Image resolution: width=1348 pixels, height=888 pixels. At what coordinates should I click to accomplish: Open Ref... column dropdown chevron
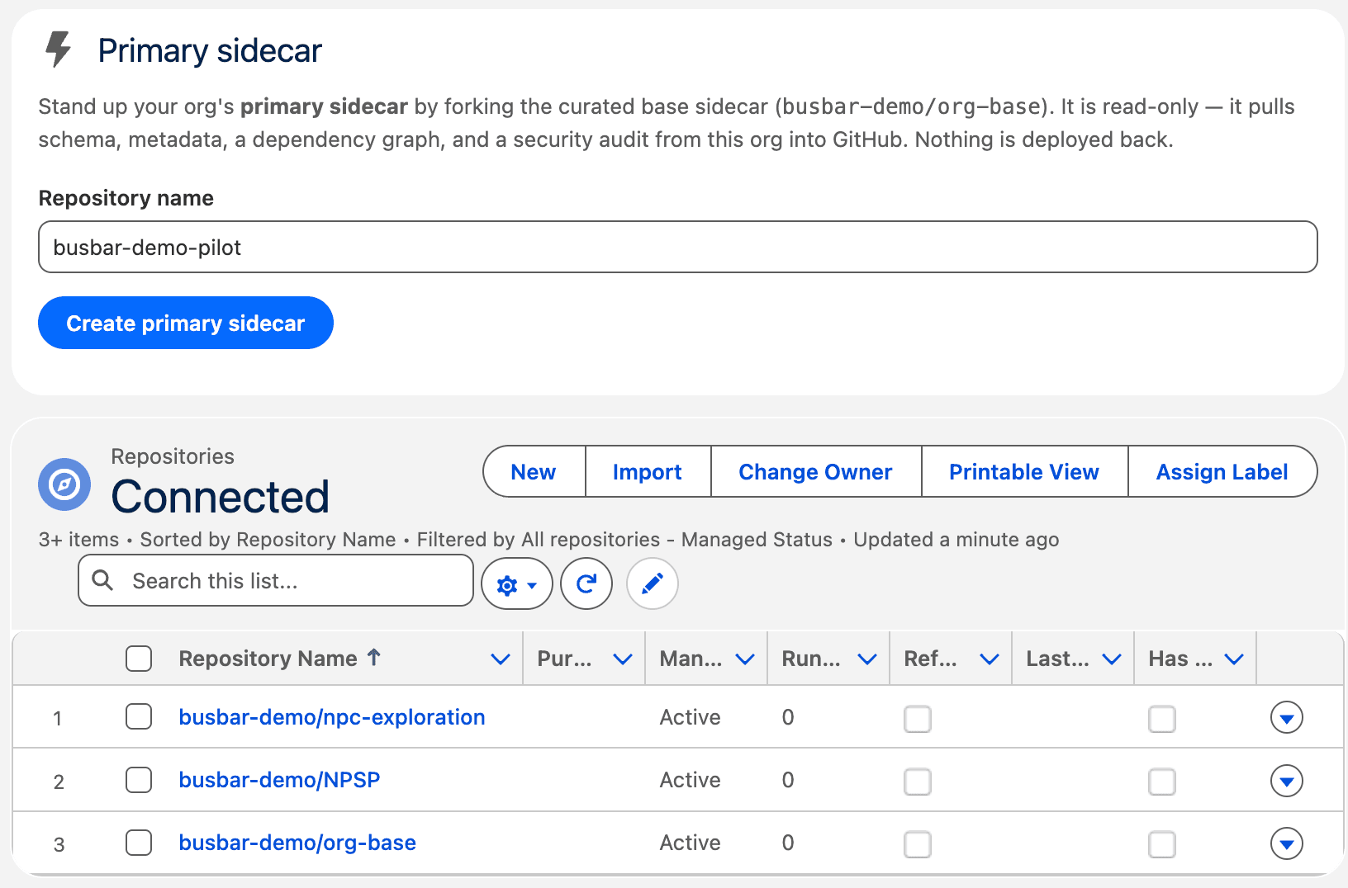(990, 659)
